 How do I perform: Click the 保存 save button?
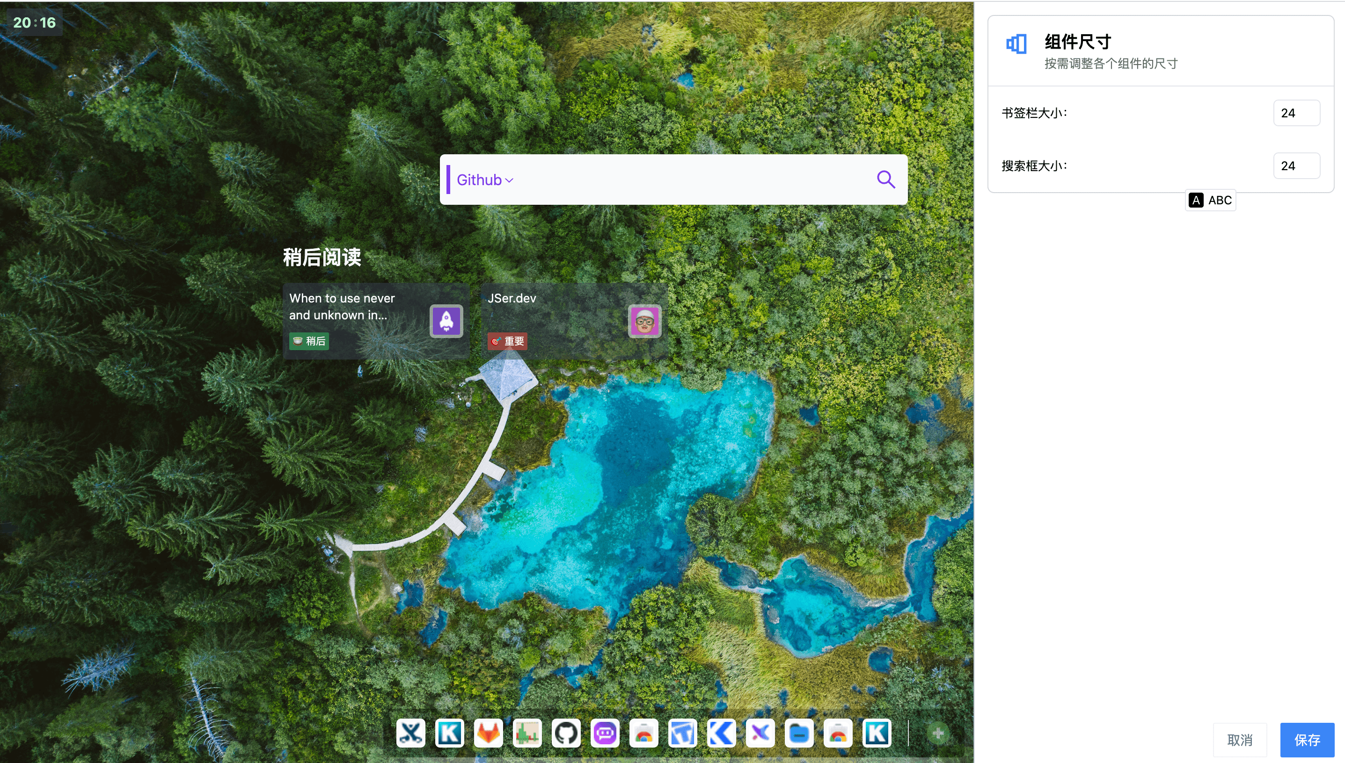click(1307, 740)
